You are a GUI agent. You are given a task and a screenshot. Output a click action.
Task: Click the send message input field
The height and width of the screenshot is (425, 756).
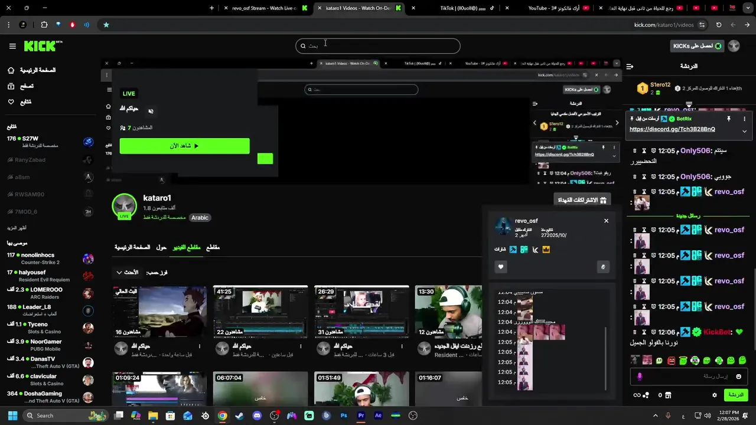(x=689, y=377)
